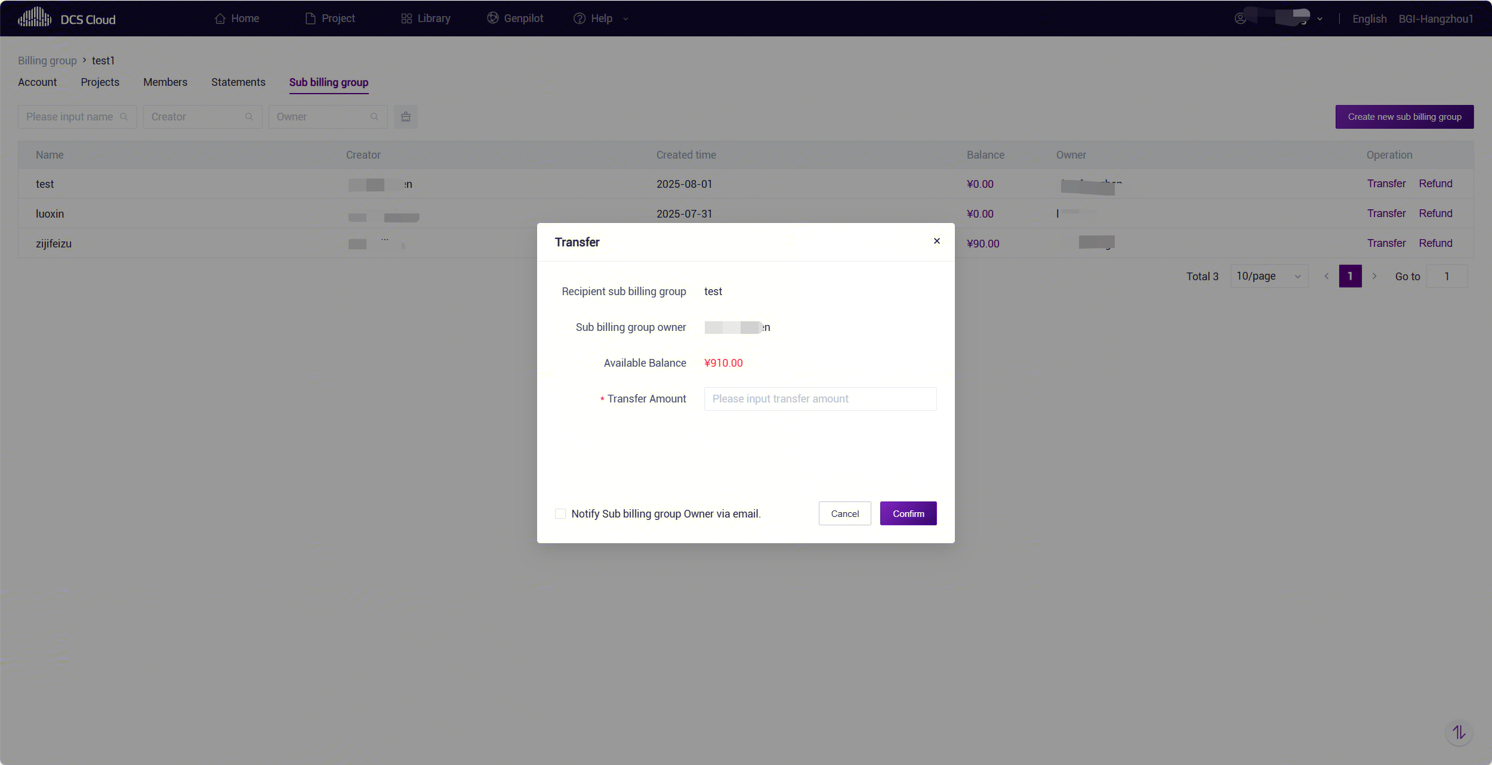Click the user profile avatar icon
Image resolution: width=1492 pixels, height=765 pixels.
point(1240,18)
